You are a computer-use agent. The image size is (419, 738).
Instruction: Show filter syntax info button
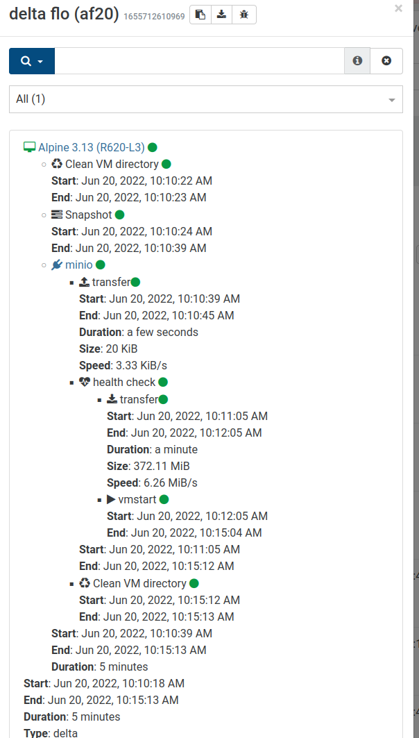(357, 61)
